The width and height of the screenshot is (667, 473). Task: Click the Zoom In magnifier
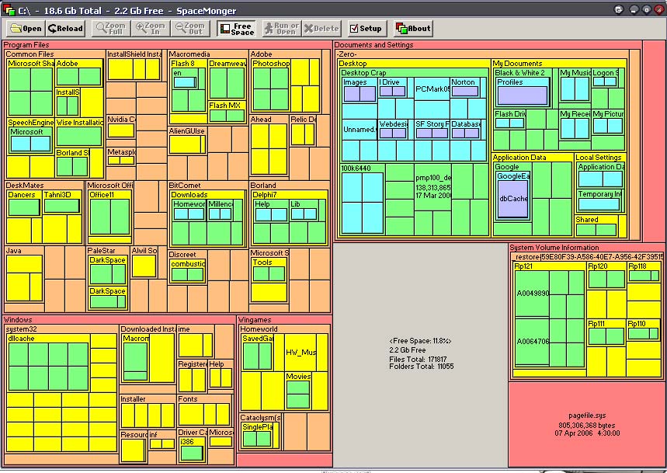(151, 29)
